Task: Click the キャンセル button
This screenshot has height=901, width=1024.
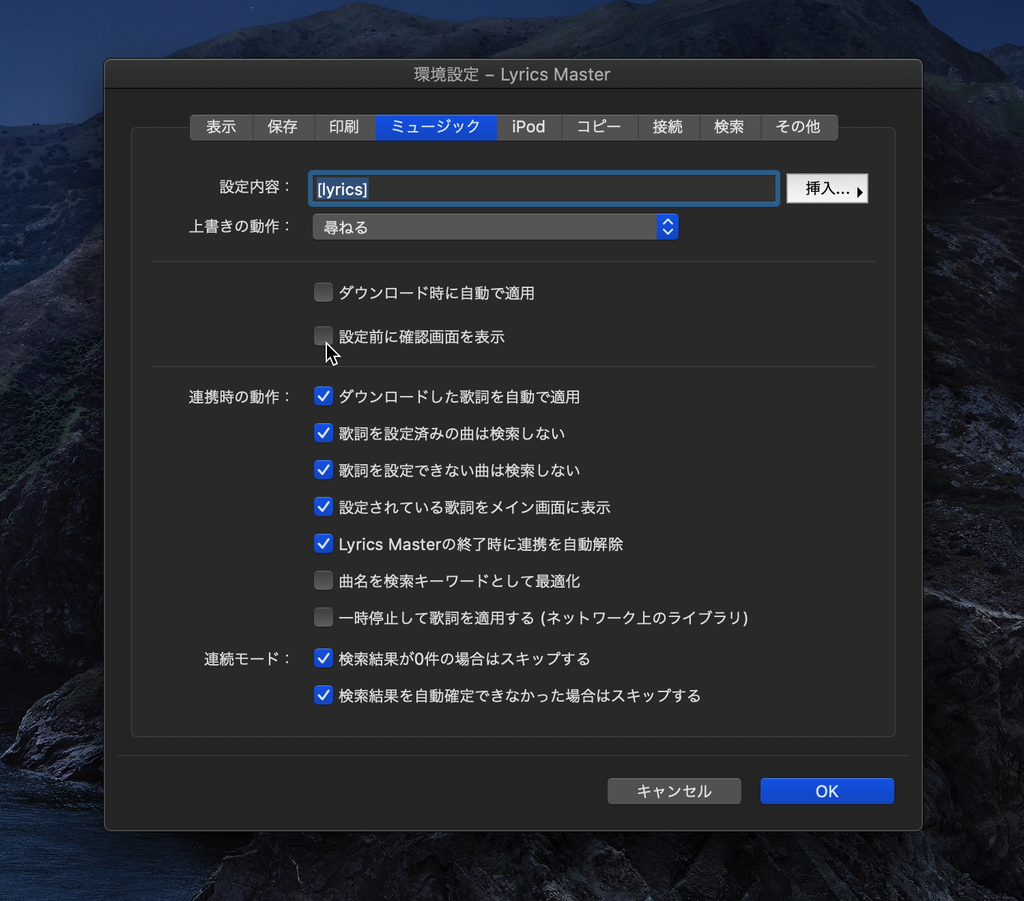Action: [674, 791]
